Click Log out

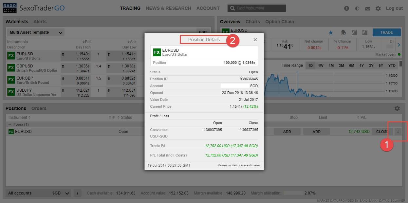pyautogui.click(x=394, y=8)
